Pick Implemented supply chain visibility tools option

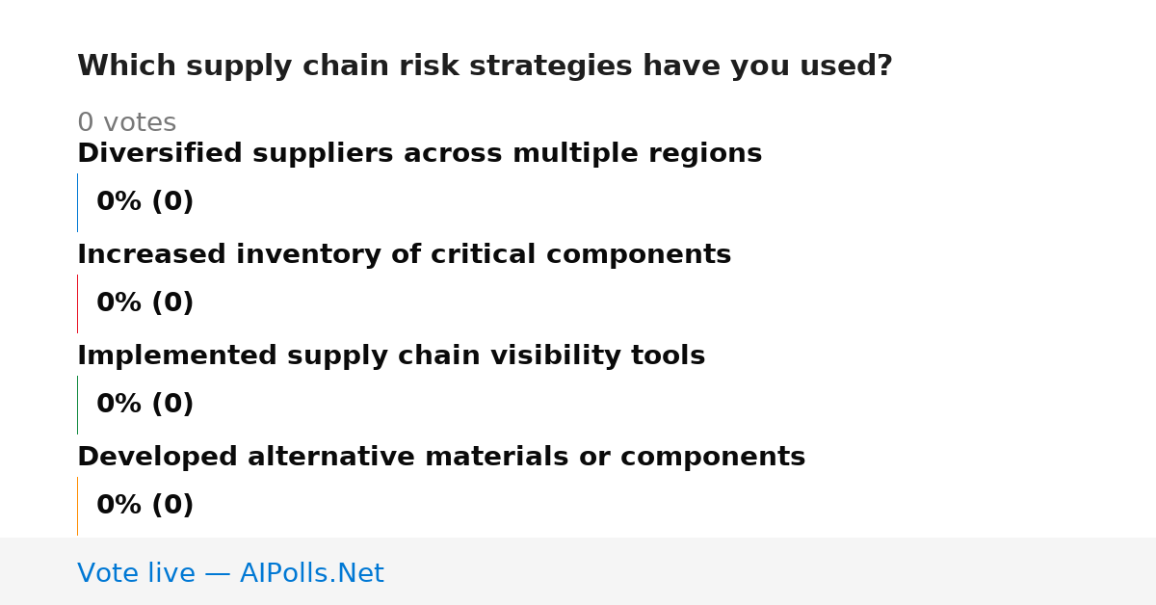tap(391, 356)
